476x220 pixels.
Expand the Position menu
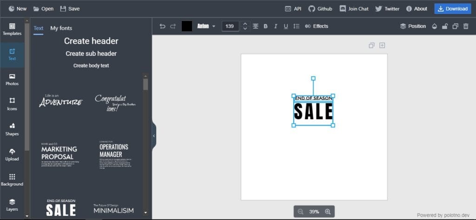(413, 27)
